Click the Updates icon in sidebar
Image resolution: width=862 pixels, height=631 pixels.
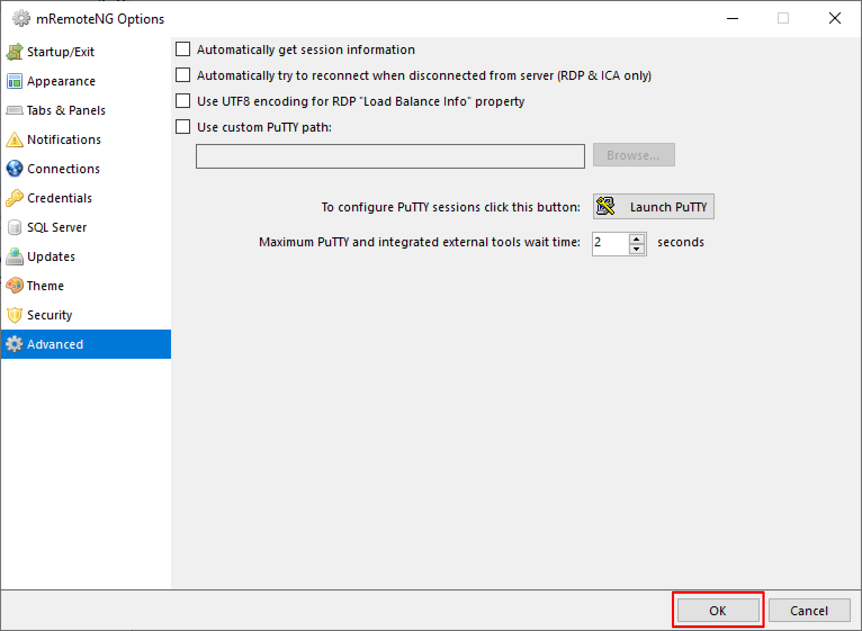coord(14,256)
